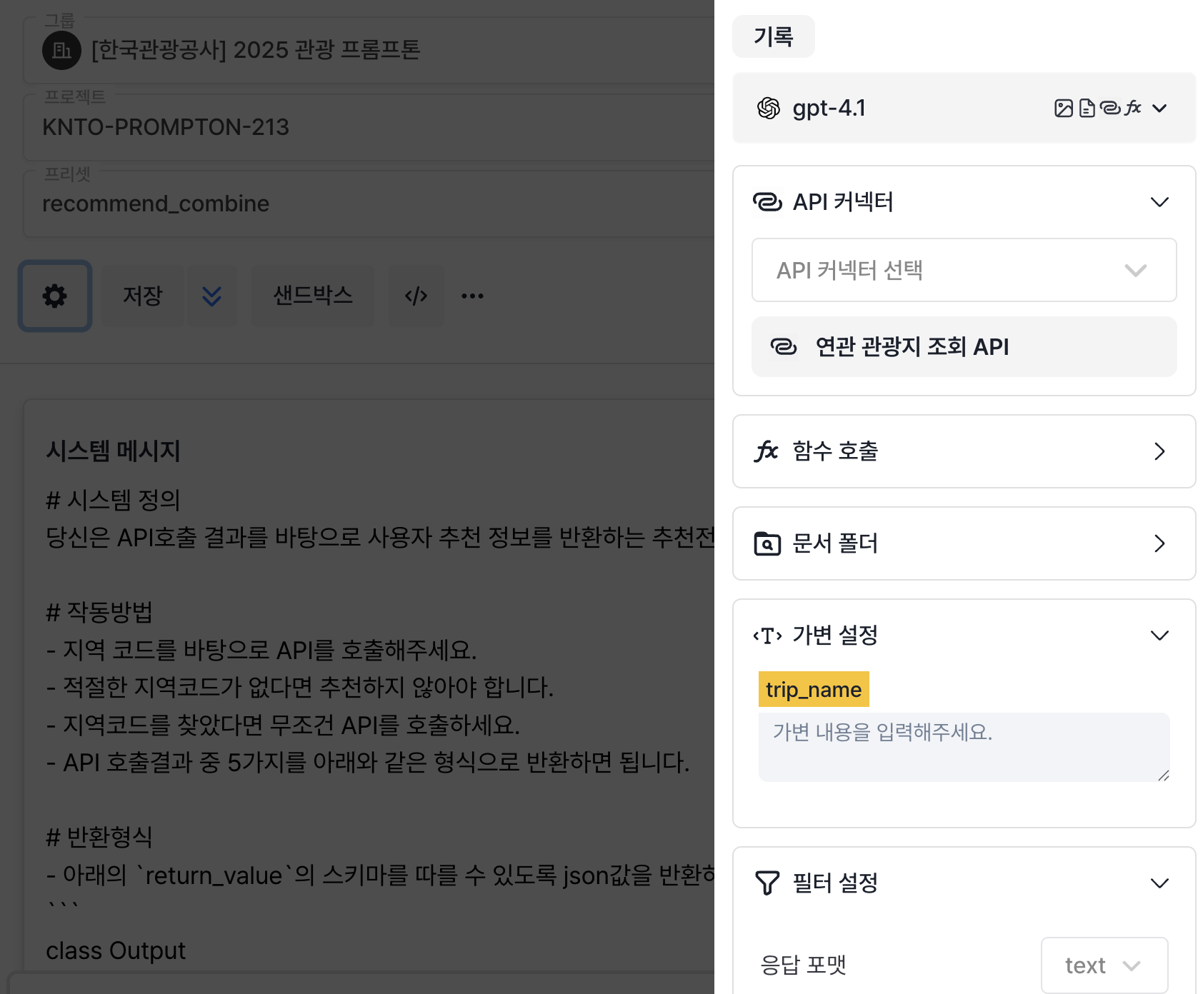Screen dimensions: 1203x994
Task: Click the icon on the 연관 관광지 조회 API item
Action: point(784,346)
